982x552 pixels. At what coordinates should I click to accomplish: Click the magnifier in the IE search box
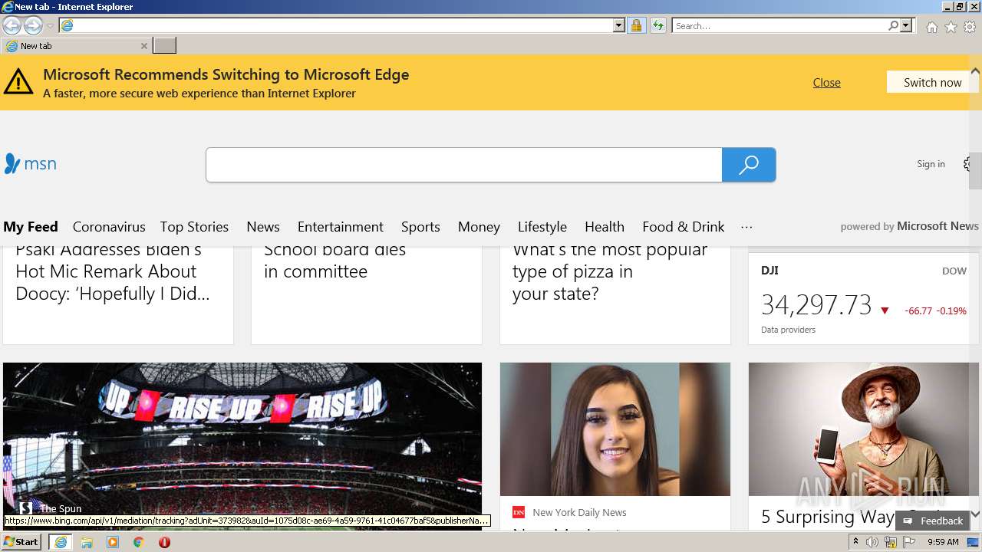[894, 26]
